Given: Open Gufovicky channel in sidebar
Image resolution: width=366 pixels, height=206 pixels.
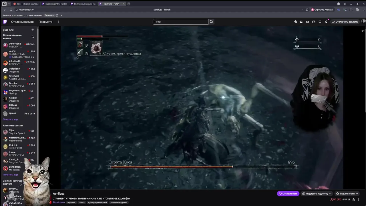Looking at the screenshot, I should (19, 70).
